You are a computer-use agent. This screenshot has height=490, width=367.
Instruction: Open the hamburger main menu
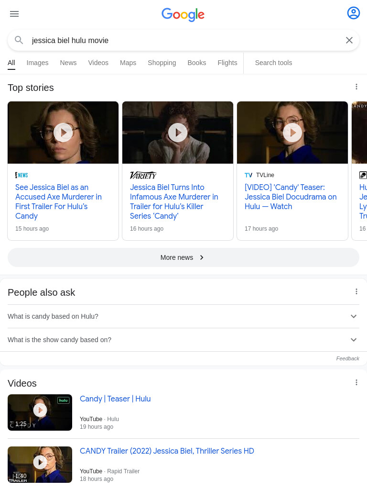(14, 14)
